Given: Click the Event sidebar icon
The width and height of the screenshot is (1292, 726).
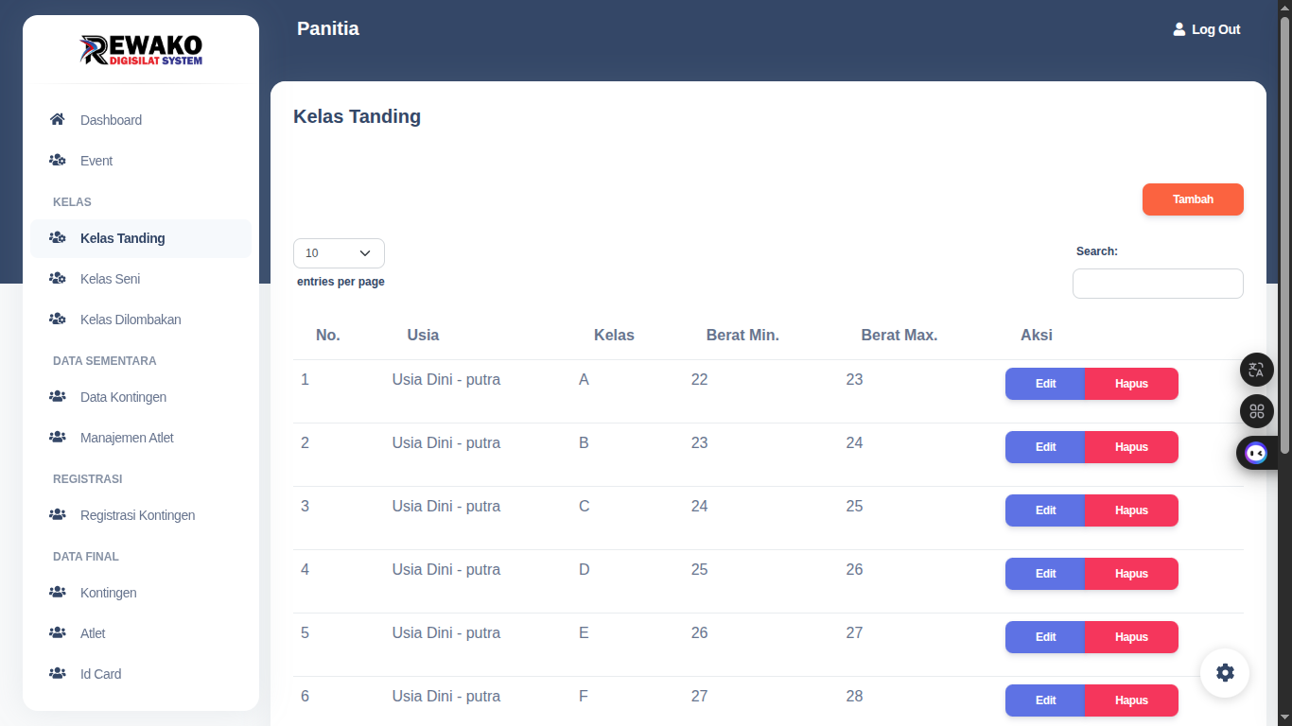Looking at the screenshot, I should [x=57, y=161].
